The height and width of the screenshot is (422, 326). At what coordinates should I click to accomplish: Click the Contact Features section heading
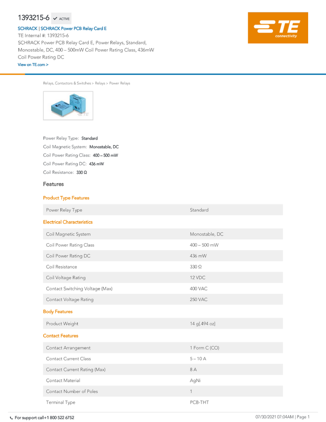point(61,336)
